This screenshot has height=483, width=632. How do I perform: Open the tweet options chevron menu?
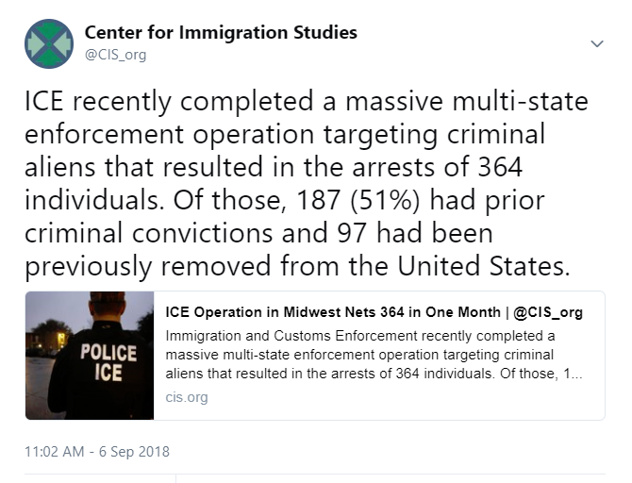(x=596, y=43)
